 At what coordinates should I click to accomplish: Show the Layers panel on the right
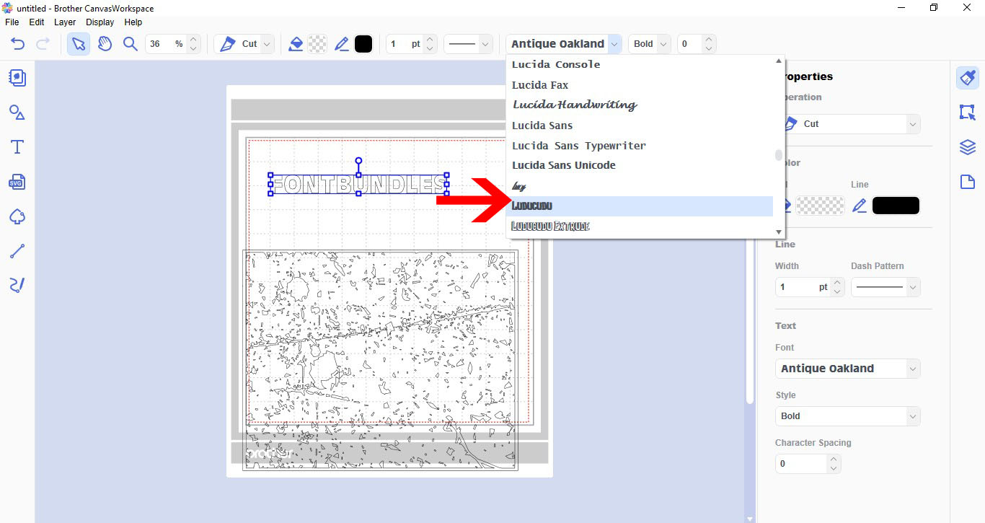coord(967,146)
